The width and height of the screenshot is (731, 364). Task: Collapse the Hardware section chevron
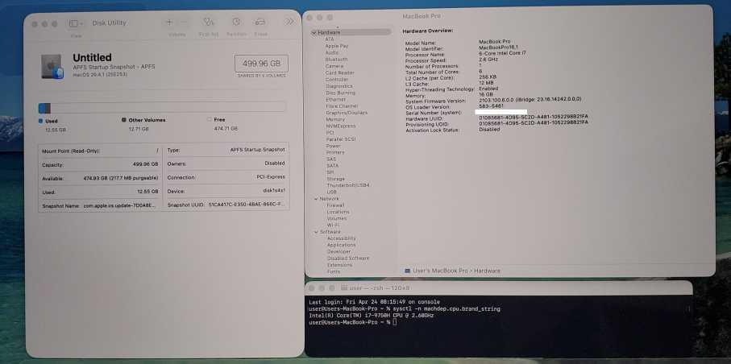coord(314,33)
